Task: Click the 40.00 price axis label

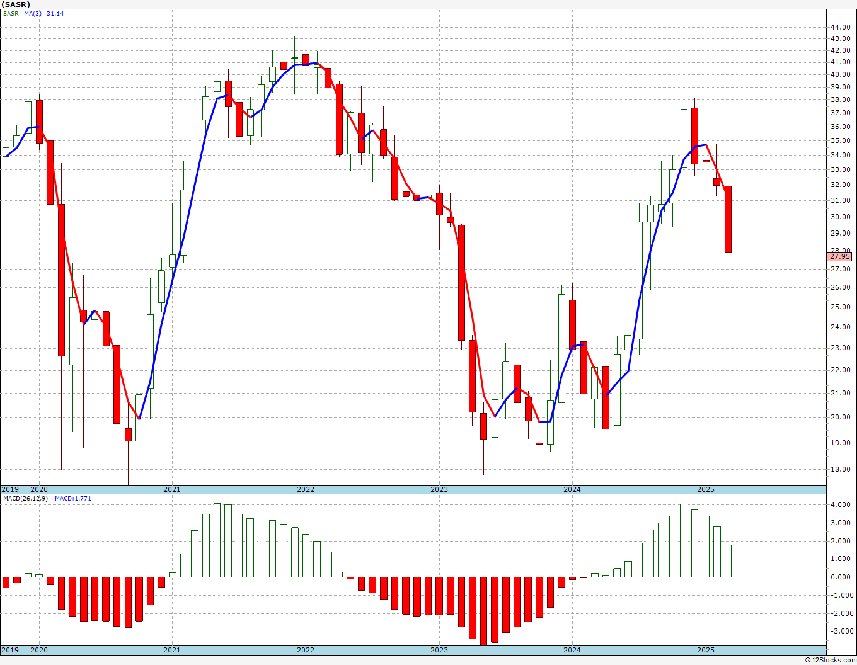Action: click(x=841, y=74)
